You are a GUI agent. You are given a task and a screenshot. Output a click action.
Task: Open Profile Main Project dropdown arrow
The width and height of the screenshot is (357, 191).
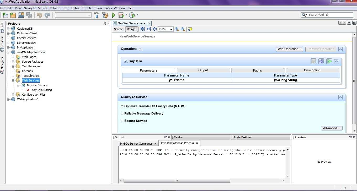(x=137, y=15)
